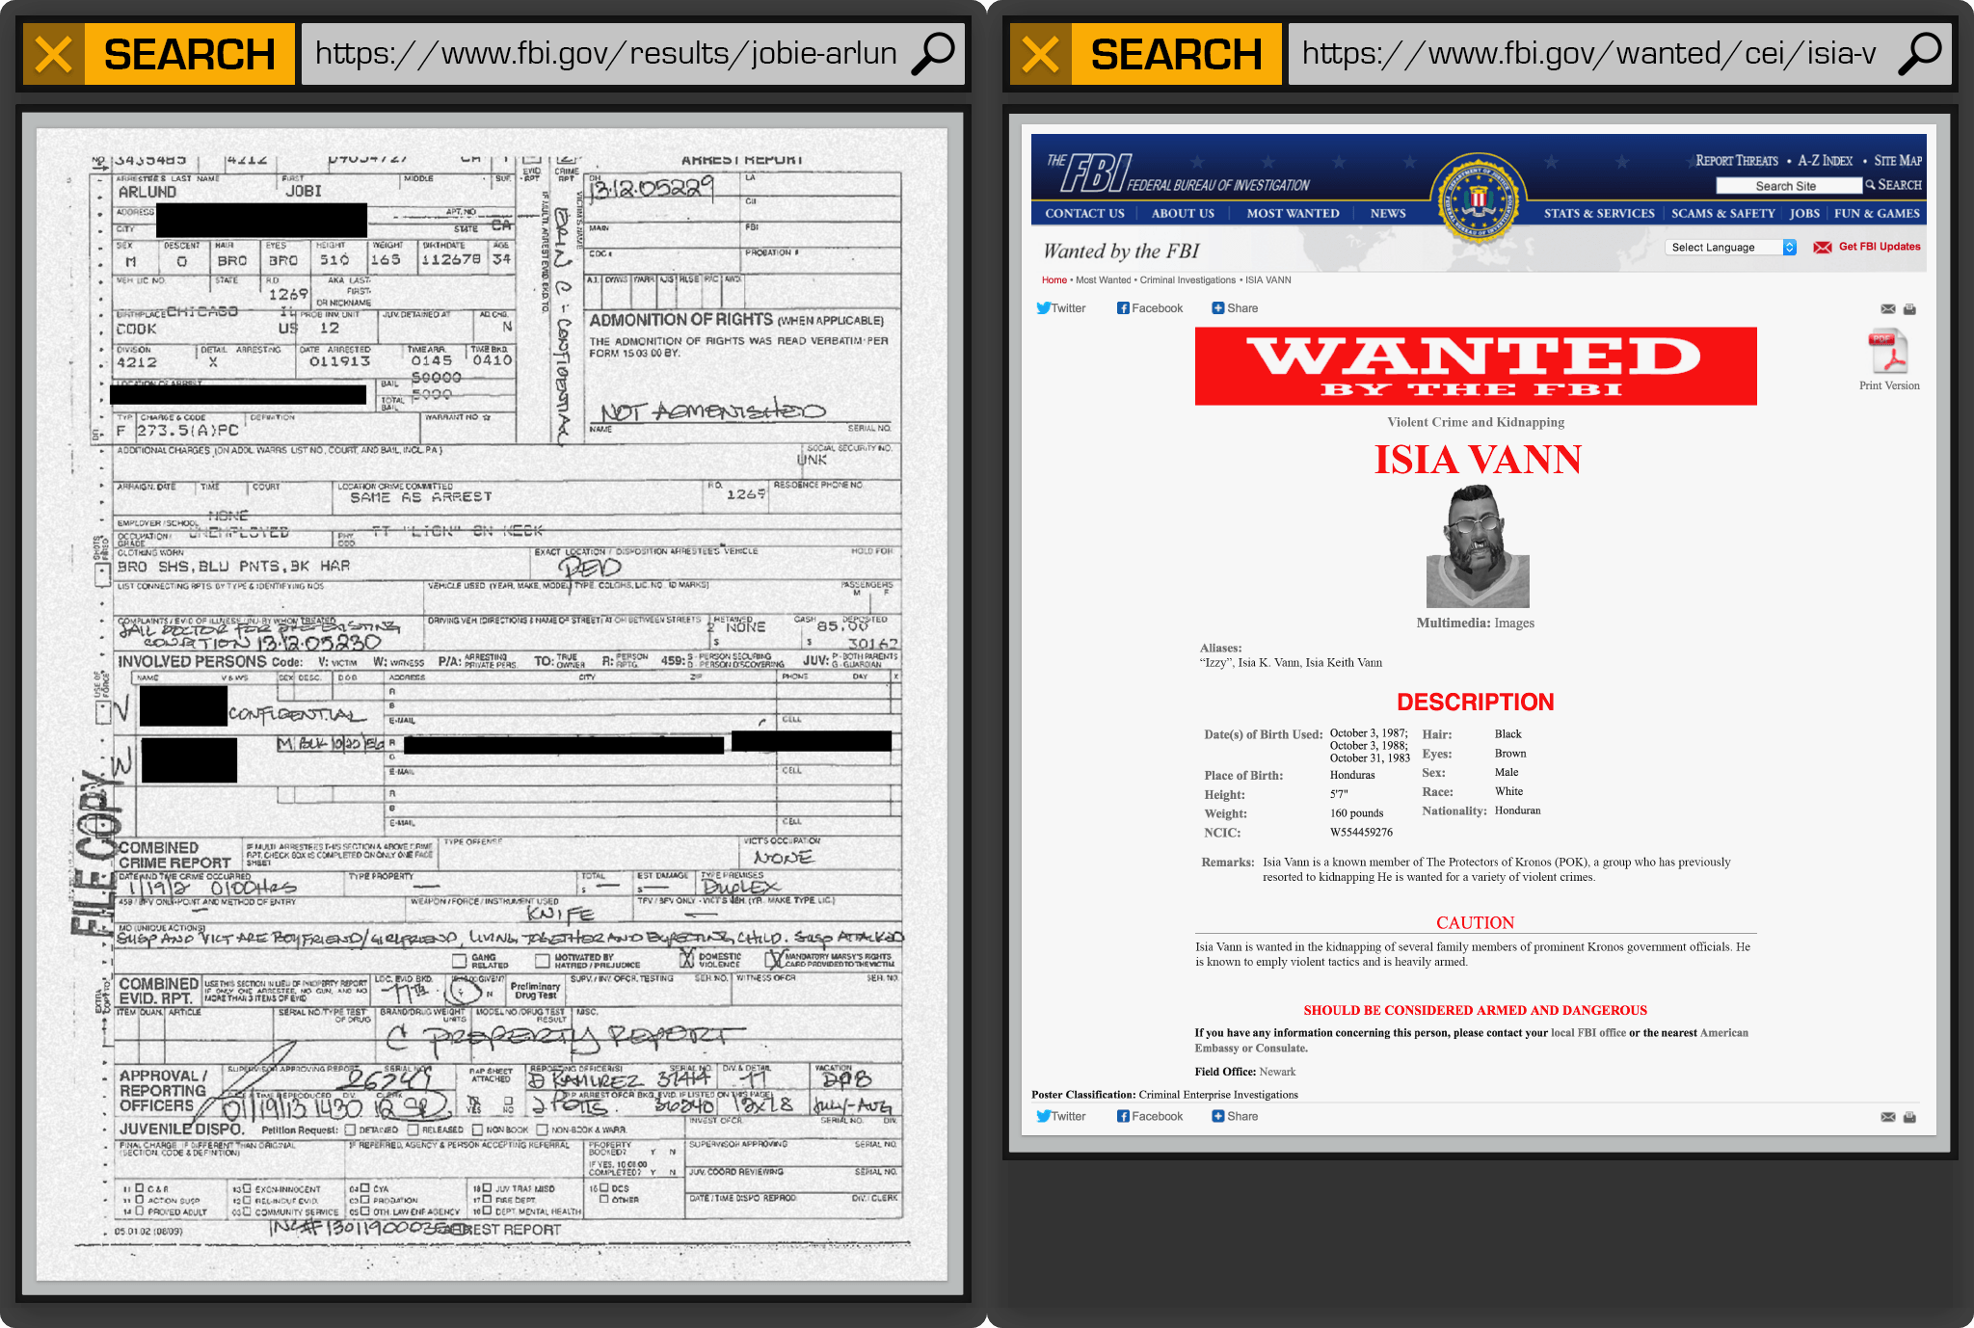Click the Home breadcrumb link
The image size is (1974, 1328).
tap(1054, 280)
